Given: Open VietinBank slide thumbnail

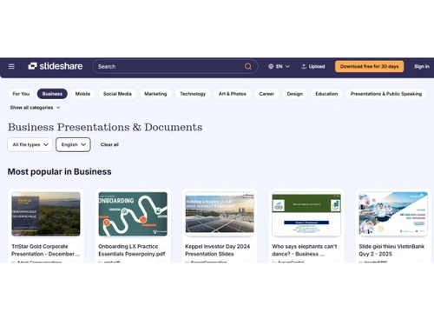Looking at the screenshot, I should pos(393,214).
